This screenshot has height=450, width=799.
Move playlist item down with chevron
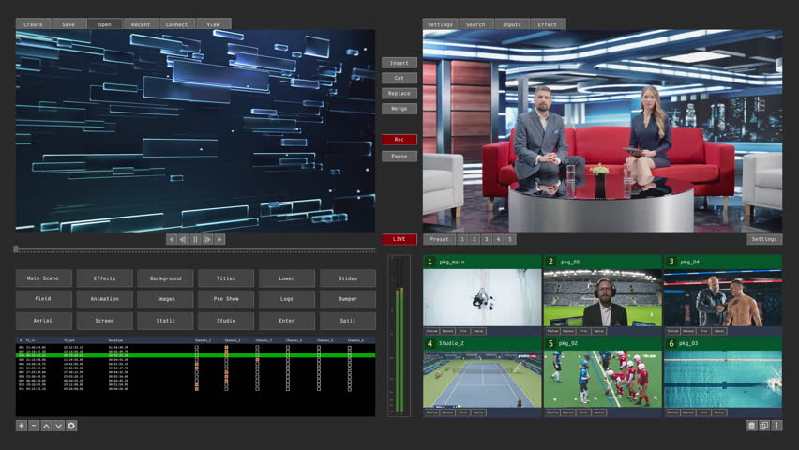pos(58,426)
